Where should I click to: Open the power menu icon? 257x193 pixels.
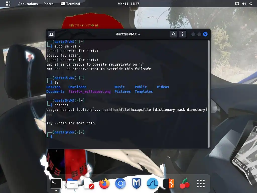[x=251, y=4]
